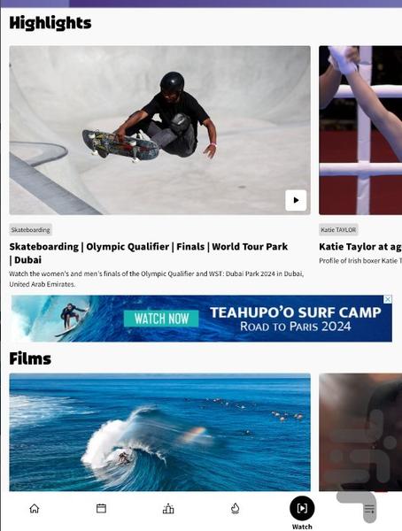
Task: Open Katie Taylor article title
Action: [360, 247]
